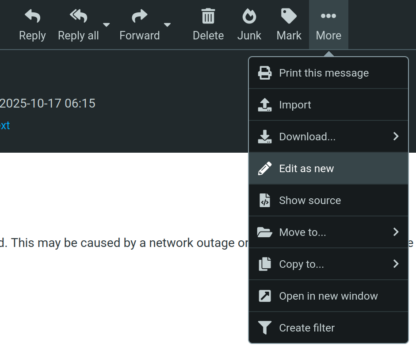The width and height of the screenshot is (416, 347).
Task: Delete the message with trash icon
Action: (x=208, y=16)
